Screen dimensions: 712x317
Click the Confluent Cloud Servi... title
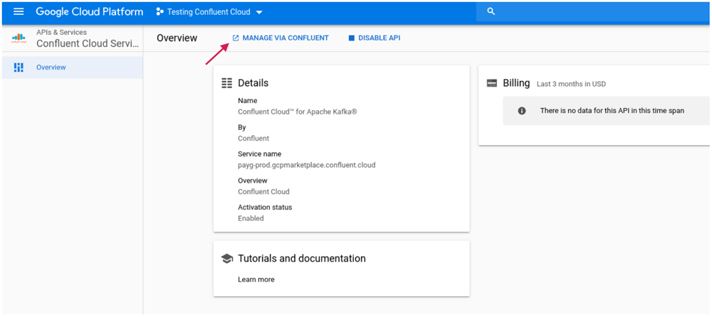(x=88, y=43)
